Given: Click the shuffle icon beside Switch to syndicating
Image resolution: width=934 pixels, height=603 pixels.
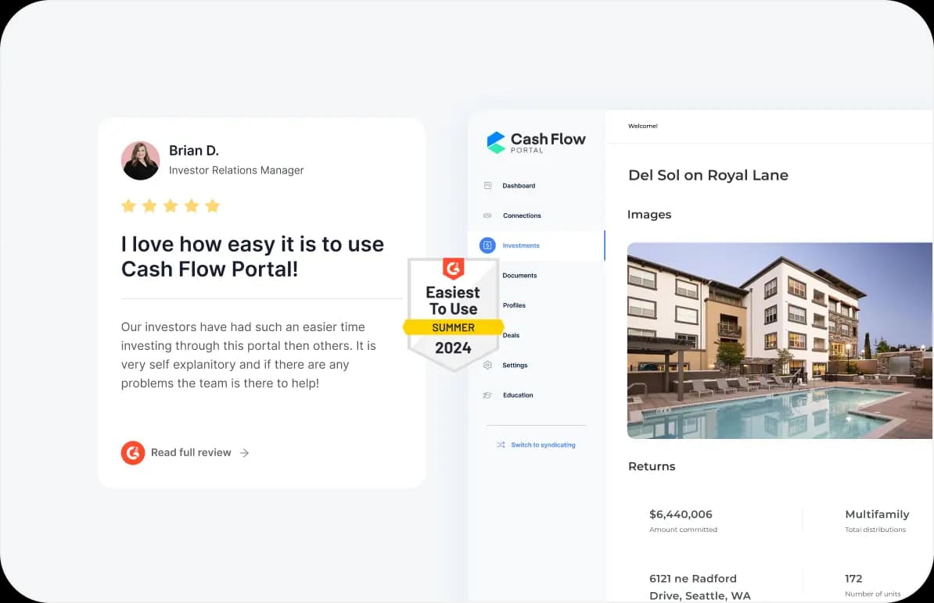Looking at the screenshot, I should point(501,445).
